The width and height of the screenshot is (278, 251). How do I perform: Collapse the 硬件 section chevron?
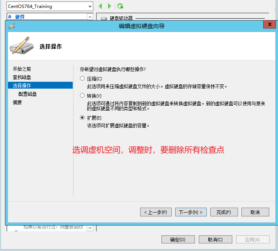pyautogui.click(x=10, y=17)
